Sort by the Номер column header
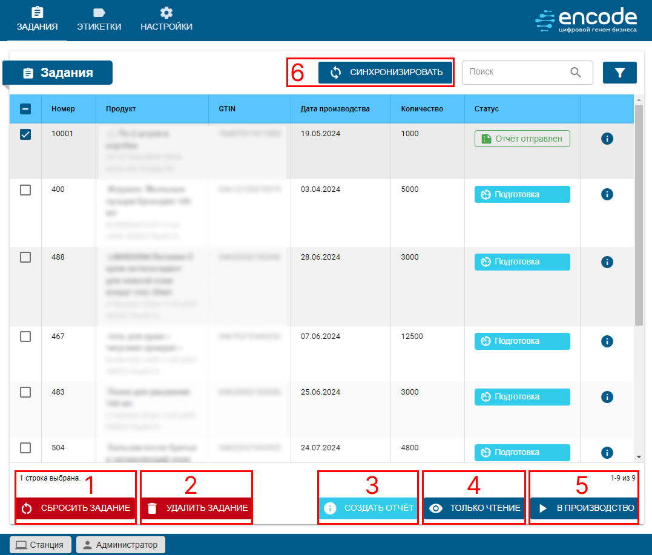Screen dimensions: 652x555 coord(63,109)
